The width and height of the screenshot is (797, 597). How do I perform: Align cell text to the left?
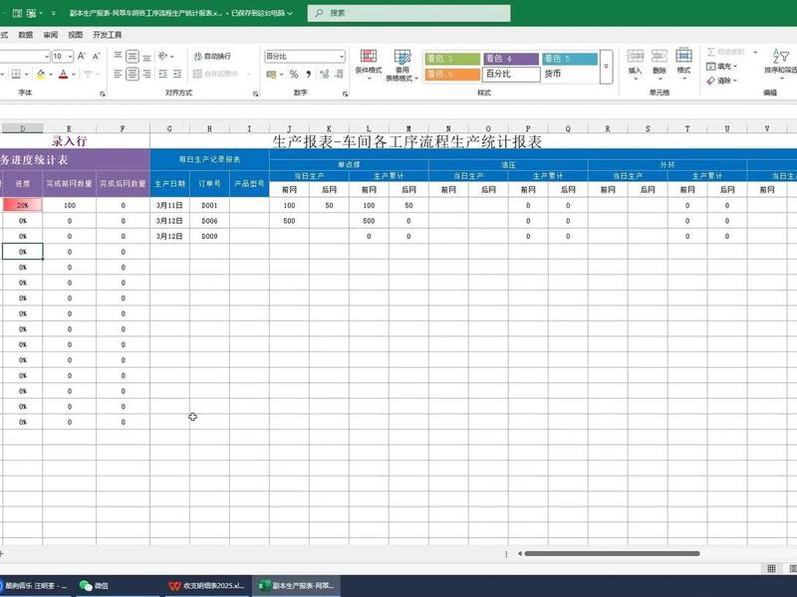click(x=118, y=74)
